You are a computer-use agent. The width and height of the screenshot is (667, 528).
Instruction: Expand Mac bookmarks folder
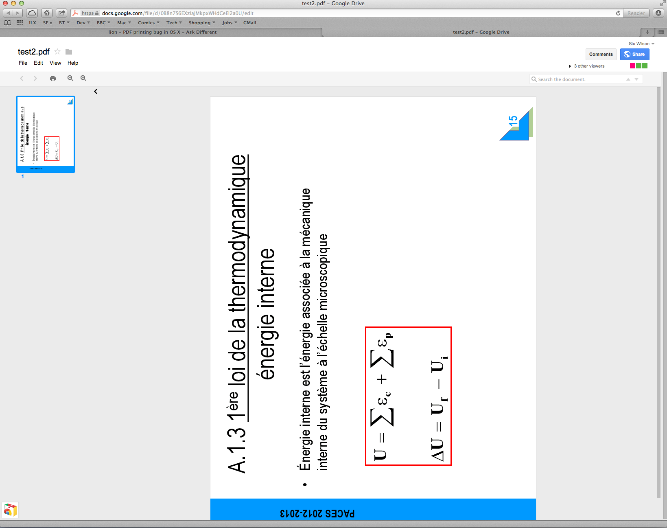124,23
